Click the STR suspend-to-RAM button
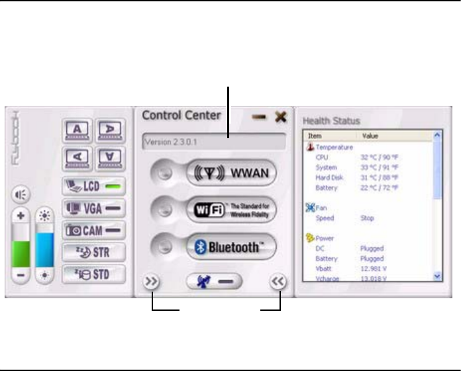The height and width of the screenshot is (371, 461). 94,253
